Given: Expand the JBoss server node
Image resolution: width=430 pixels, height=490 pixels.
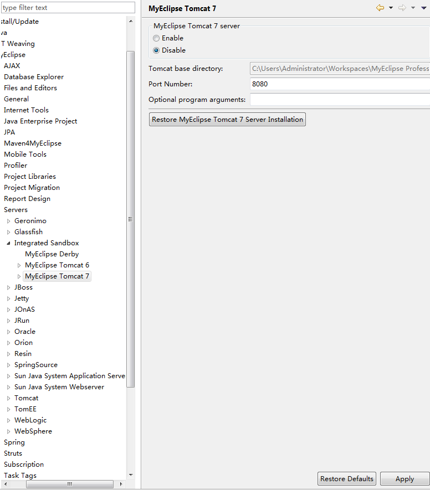Looking at the screenshot, I should click(8, 287).
